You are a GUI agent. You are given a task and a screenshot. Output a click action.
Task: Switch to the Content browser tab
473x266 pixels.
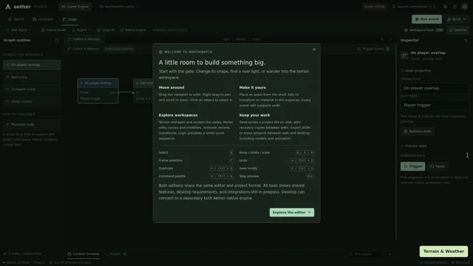(x=84, y=254)
